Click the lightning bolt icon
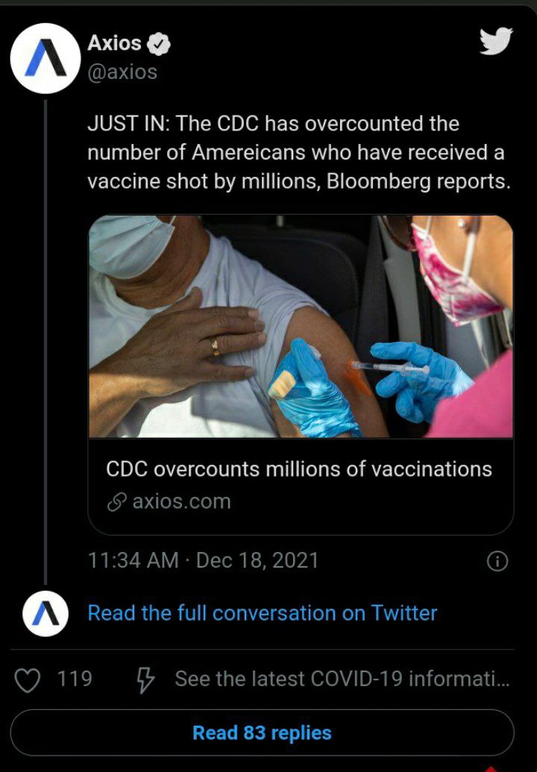Image resolution: width=537 pixels, height=772 pixels. pos(145,680)
